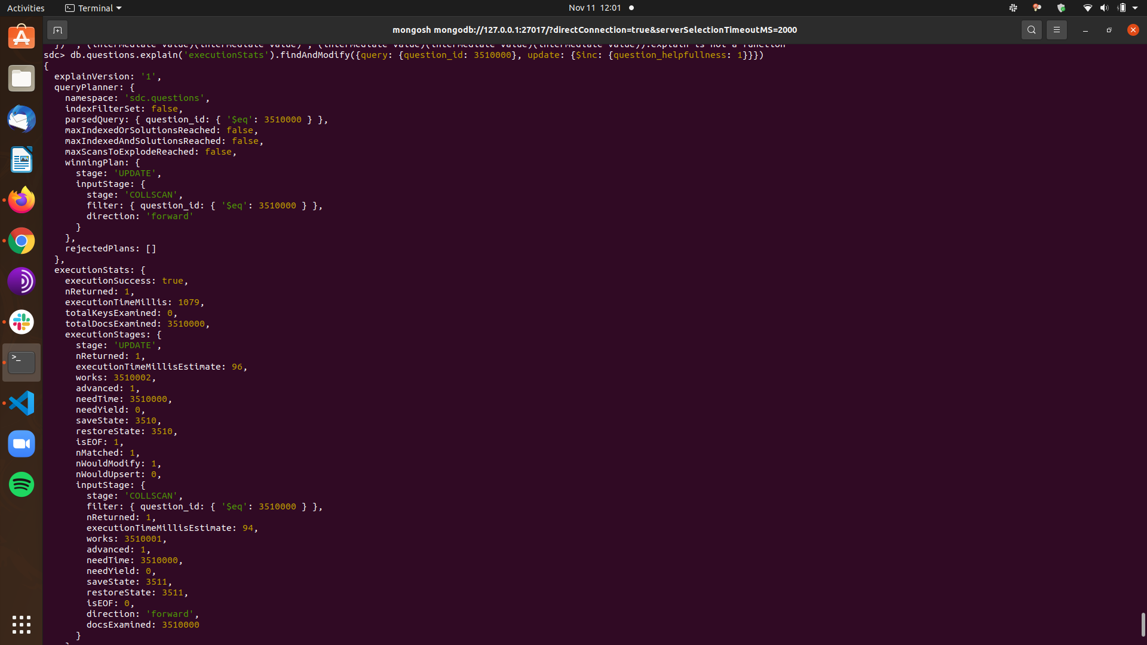Open LibreOffice Writer from the dock
The image size is (1147, 645).
point(21,159)
